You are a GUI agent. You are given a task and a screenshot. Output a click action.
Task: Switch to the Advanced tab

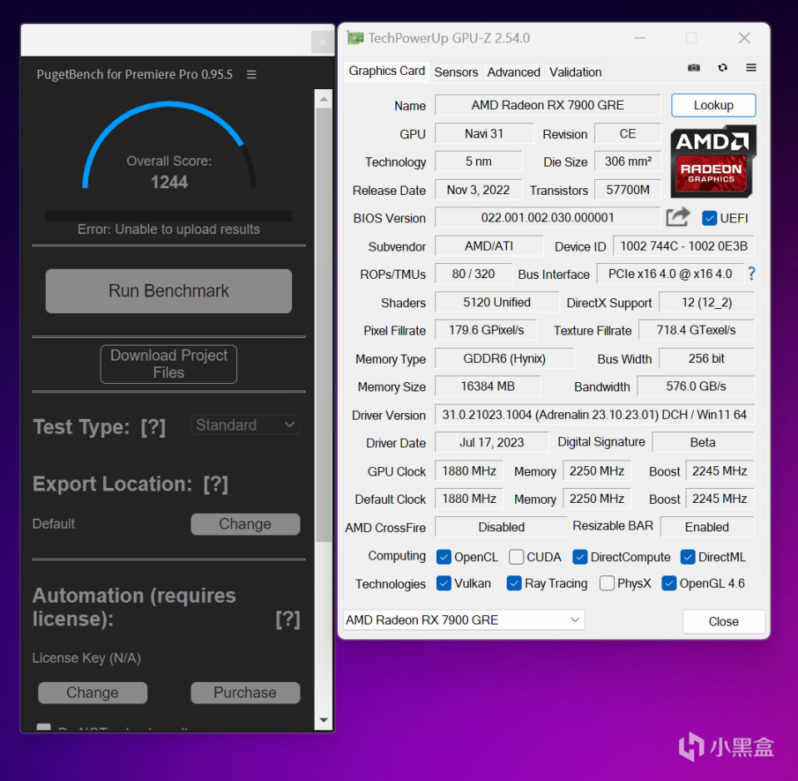(513, 72)
